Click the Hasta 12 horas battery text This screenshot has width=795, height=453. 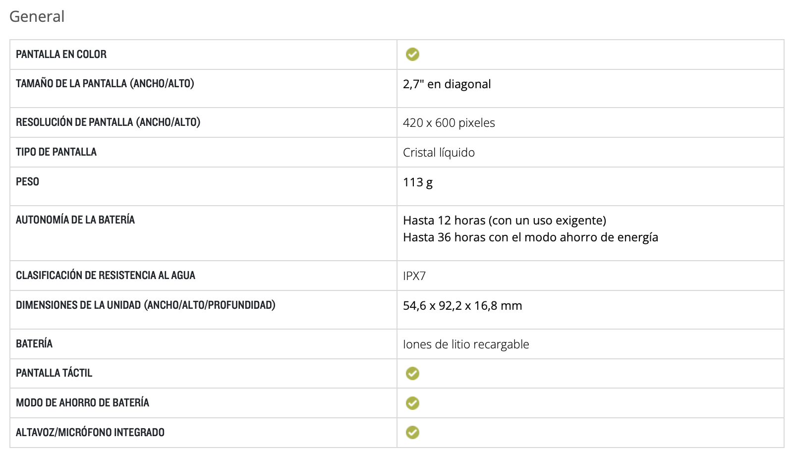[x=504, y=221]
